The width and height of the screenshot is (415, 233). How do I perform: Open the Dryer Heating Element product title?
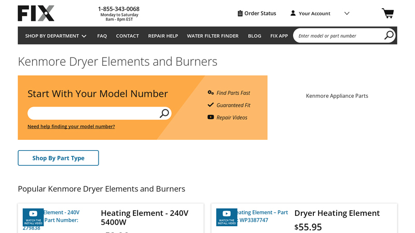(337, 213)
